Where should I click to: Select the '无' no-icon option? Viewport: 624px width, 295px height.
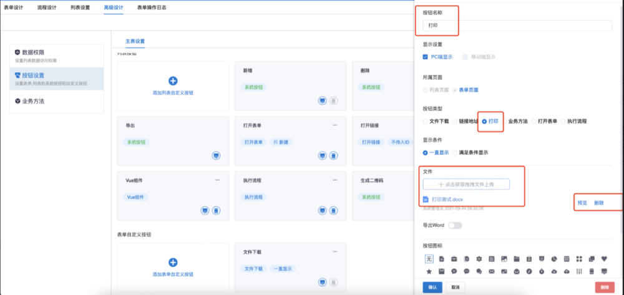click(x=429, y=259)
